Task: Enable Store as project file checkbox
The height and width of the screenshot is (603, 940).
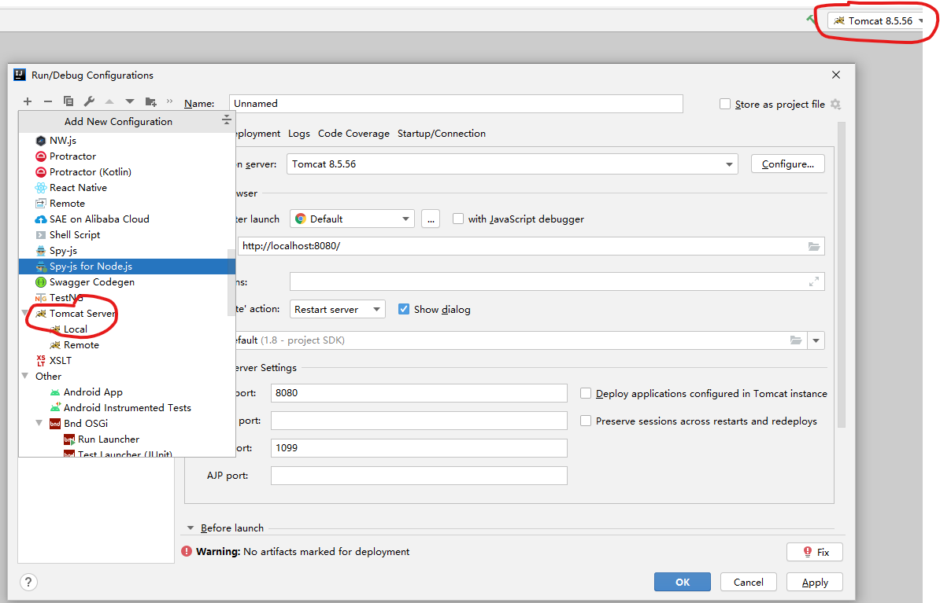Action: click(x=725, y=104)
